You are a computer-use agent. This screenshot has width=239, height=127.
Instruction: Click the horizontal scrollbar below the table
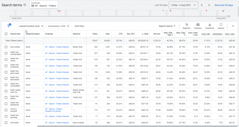tap(137, 126)
